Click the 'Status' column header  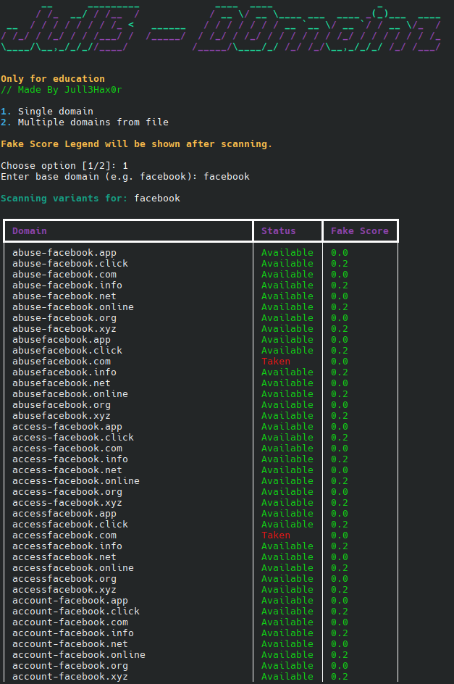click(279, 231)
